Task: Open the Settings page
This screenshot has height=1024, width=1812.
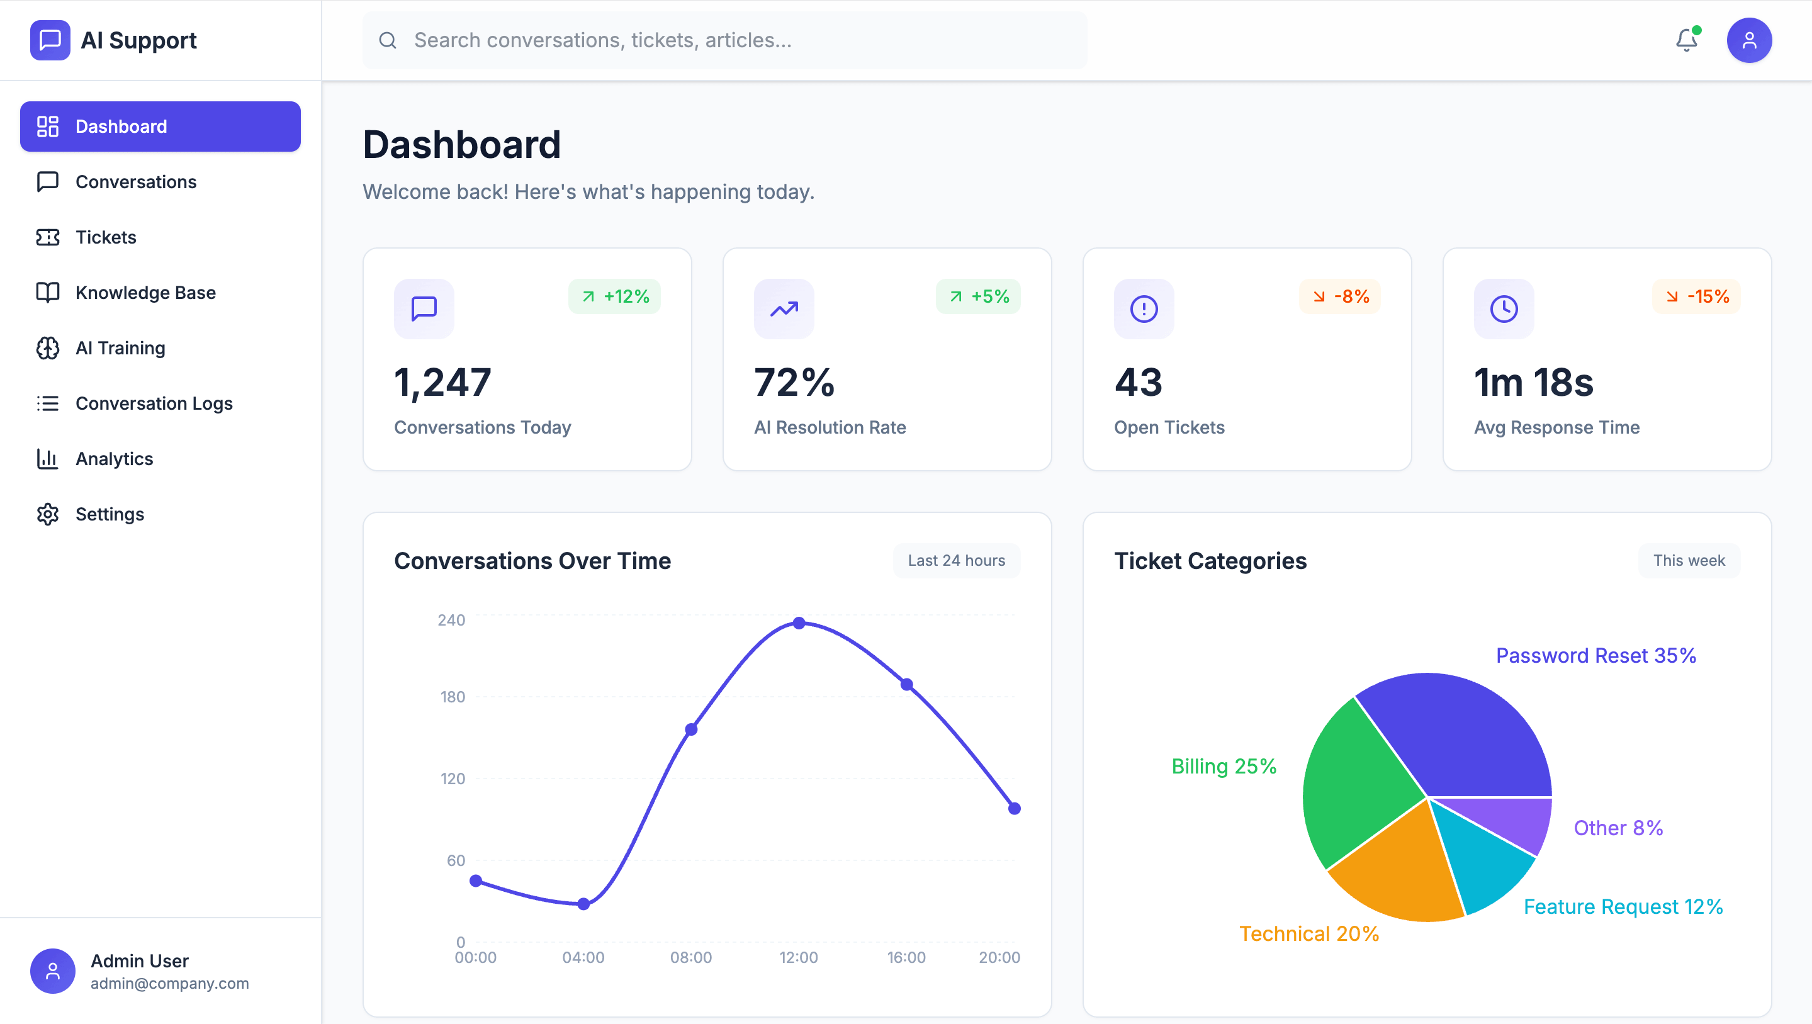Action: coord(109,514)
